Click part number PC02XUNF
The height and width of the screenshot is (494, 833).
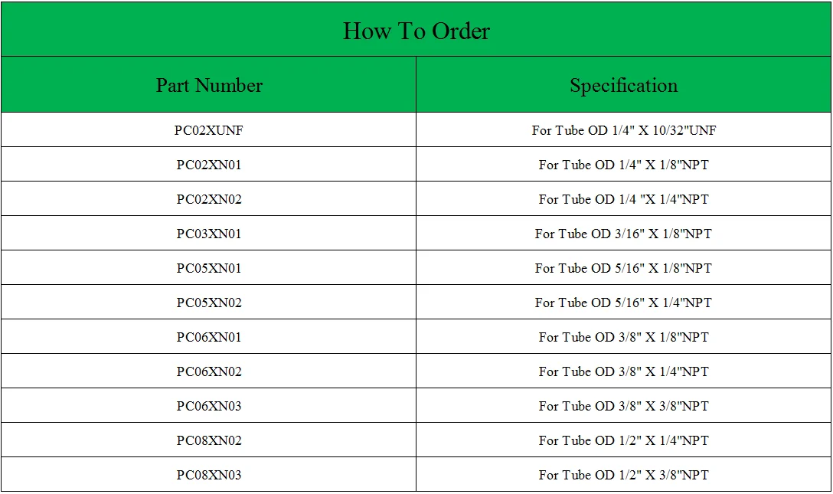(x=209, y=130)
